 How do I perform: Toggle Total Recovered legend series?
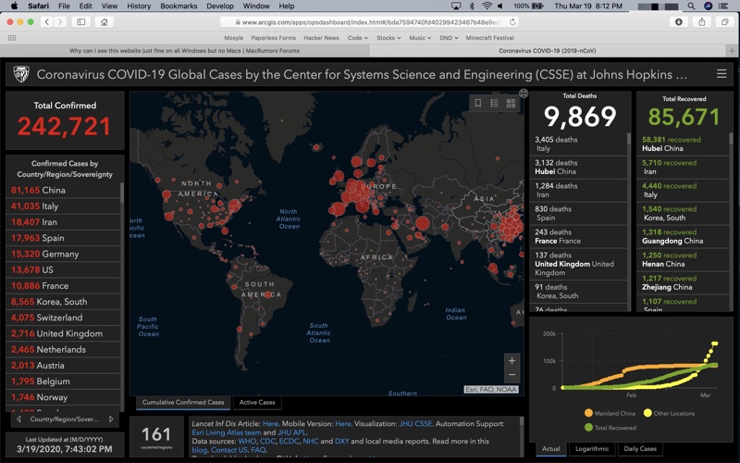coord(610,428)
